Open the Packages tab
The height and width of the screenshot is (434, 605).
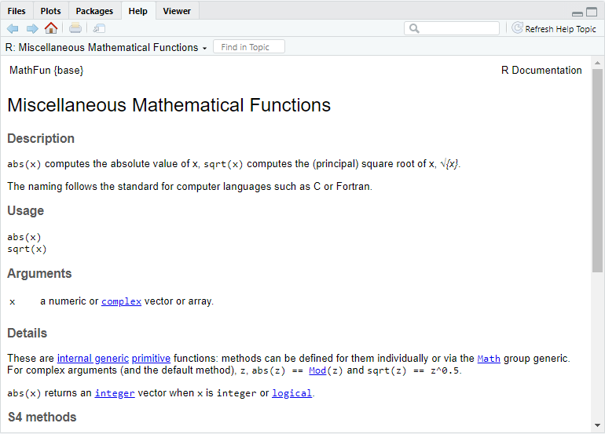[x=94, y=11]
